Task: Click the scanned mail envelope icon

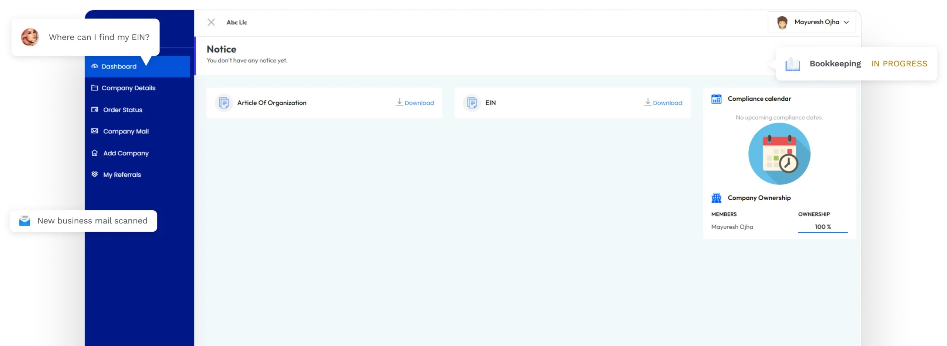Action: click(x=24, y=221)
